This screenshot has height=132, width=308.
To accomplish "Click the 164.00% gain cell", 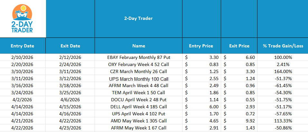I will click(x=283, y=71).
